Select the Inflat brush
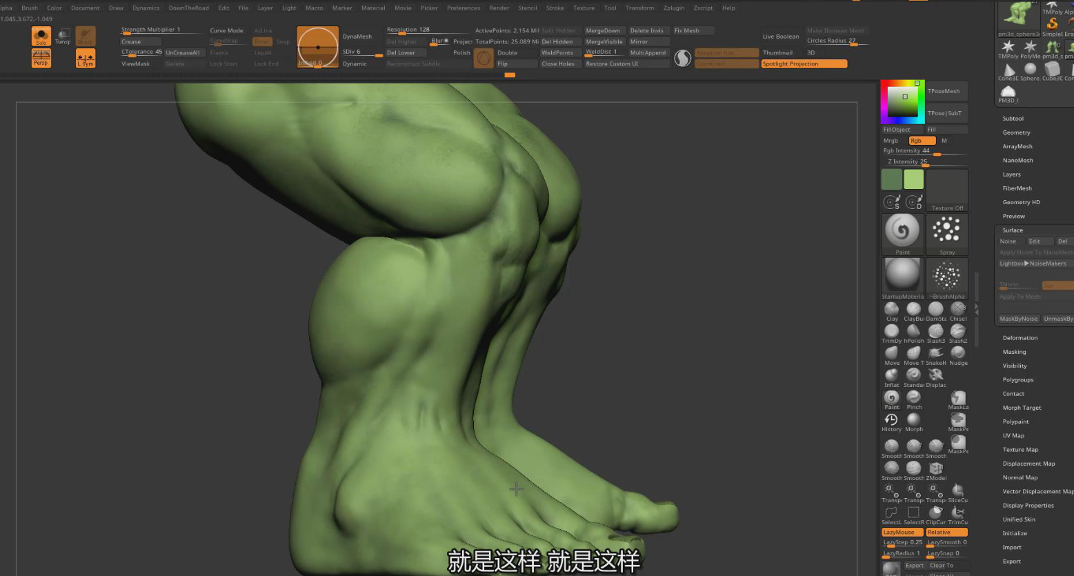This screenshot has width=1074, height=576. (x=892, y=378)
